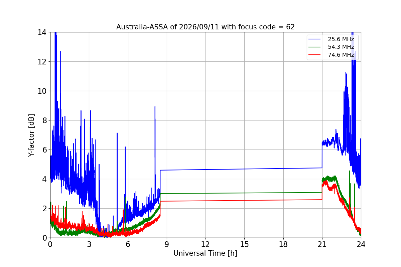The image size is (401, 267).
Task: Click the y-axis tick label 10
Action: click(42, 91)
